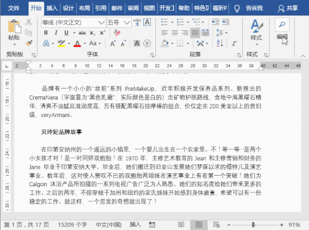This screenshot has height=230, width=309.
Task: Toggle underline formatting
Action: pyautogui.click(x=66, y=33)
